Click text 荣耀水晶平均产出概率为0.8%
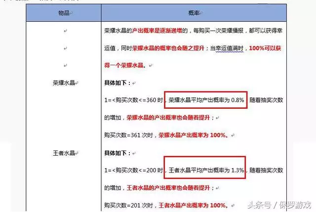 [x=206, y=100]
